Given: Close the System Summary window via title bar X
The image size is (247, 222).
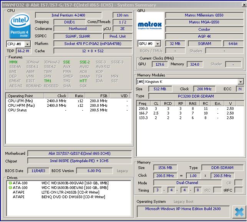Looking at the screenshot, I should pos(244,5).
